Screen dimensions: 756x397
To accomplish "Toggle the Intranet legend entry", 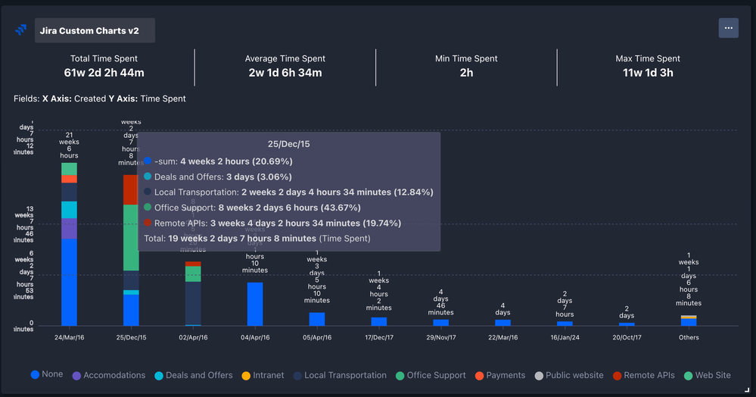I will point(263,375).
